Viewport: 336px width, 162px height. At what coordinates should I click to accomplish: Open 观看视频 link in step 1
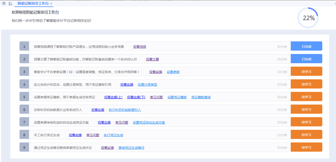pyautogui.click(x=139, y=47)
